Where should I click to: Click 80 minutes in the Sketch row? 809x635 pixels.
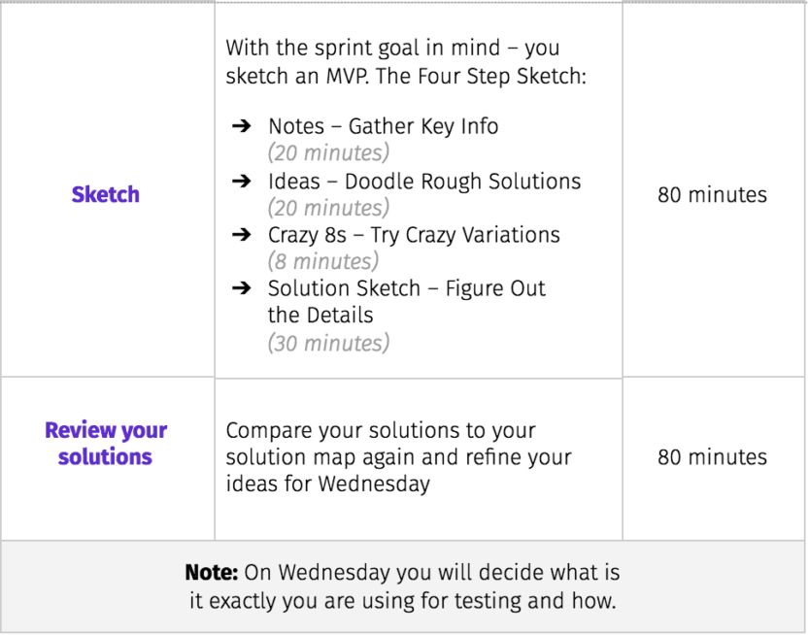712,194
